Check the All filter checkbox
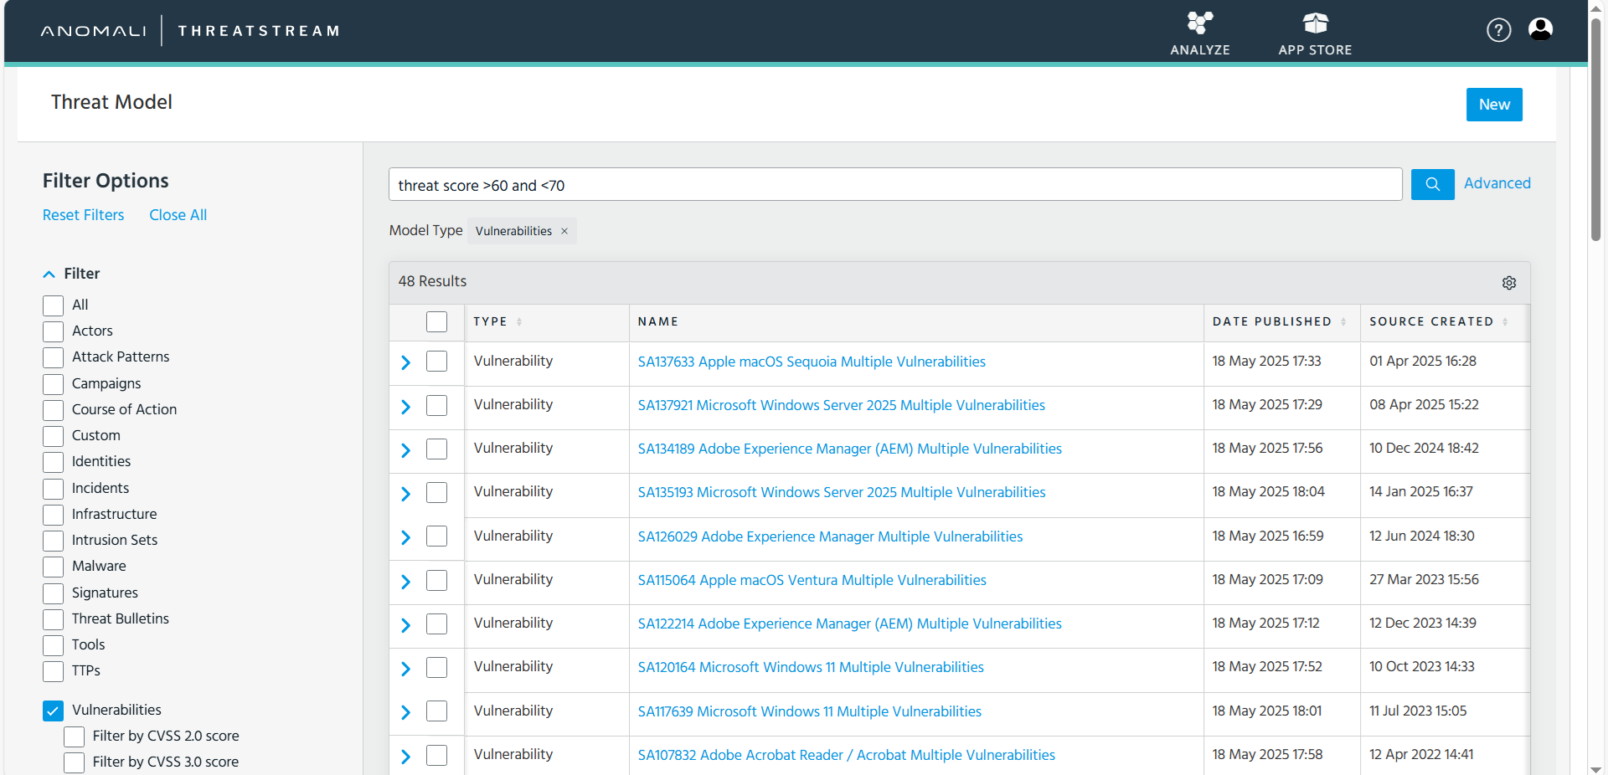 [x=53, y=305]
